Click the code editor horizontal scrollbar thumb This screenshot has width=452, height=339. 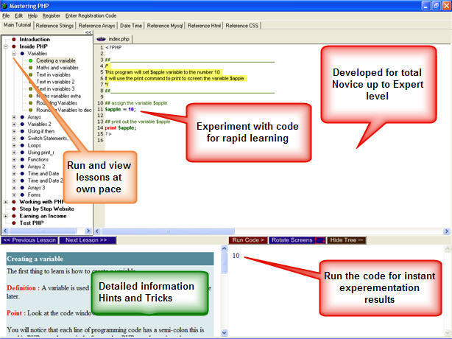[x=168, y=231]
